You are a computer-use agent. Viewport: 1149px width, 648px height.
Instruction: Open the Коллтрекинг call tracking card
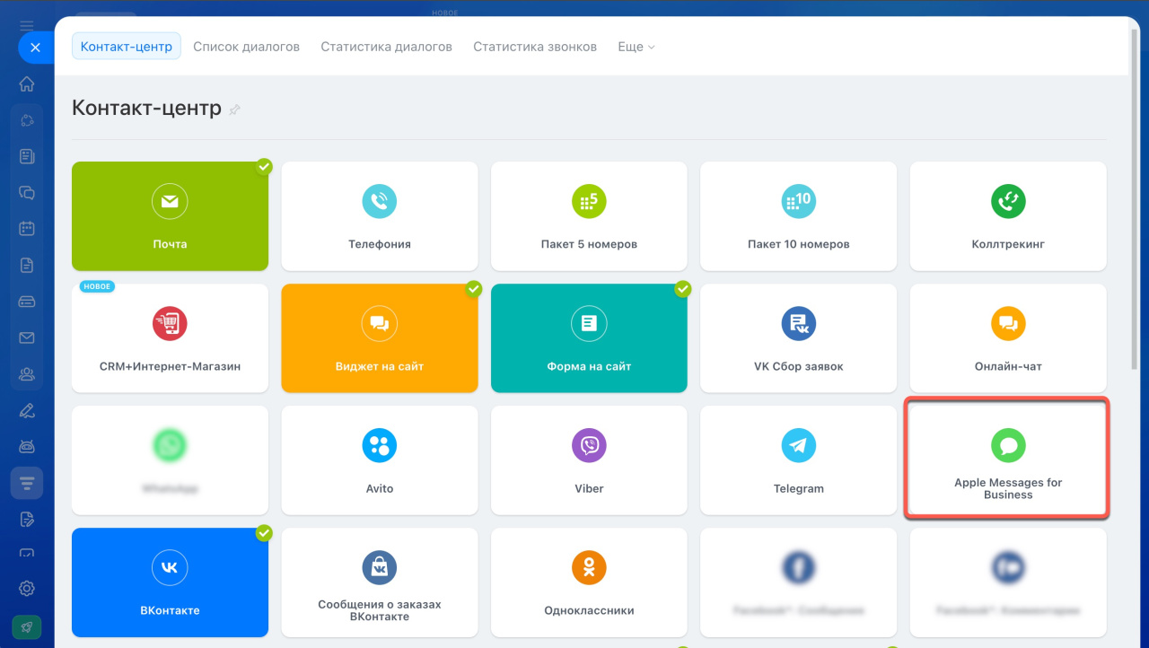click(1008, 216)
